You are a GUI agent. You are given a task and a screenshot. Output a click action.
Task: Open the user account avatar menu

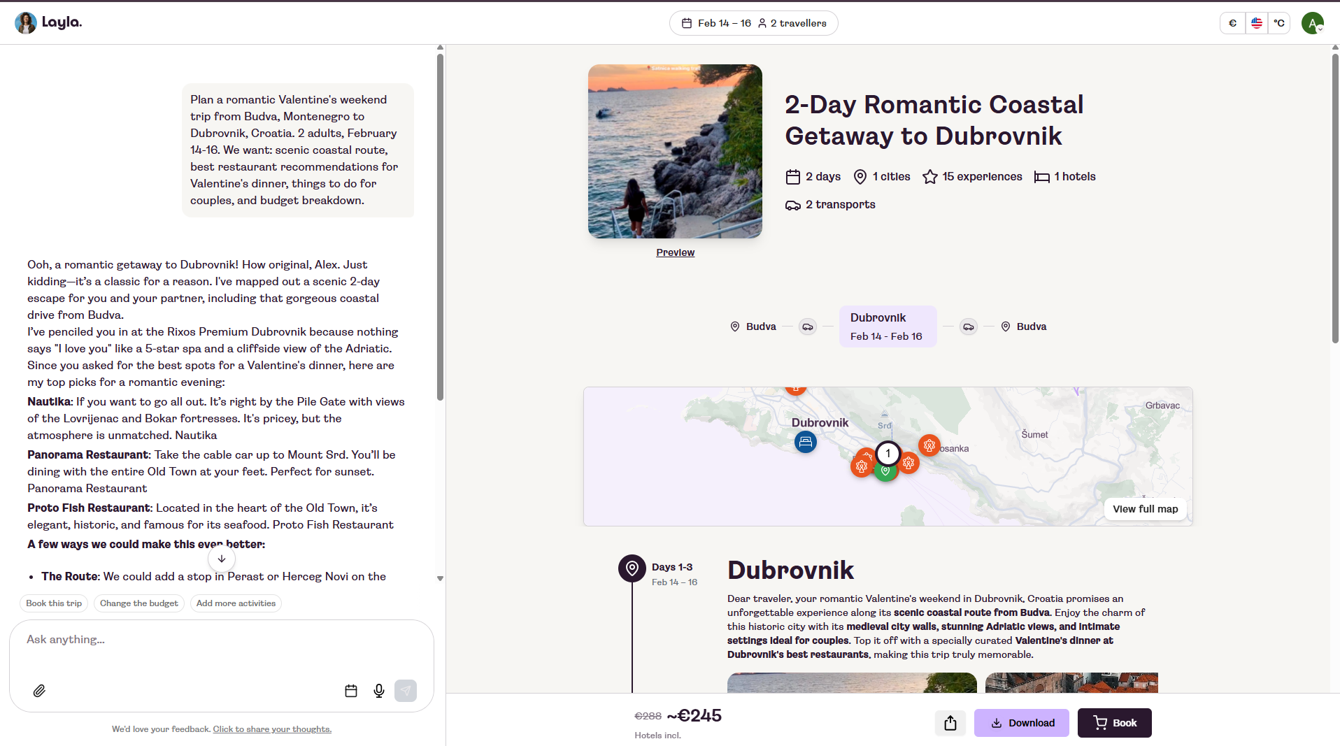(1313, 23)
